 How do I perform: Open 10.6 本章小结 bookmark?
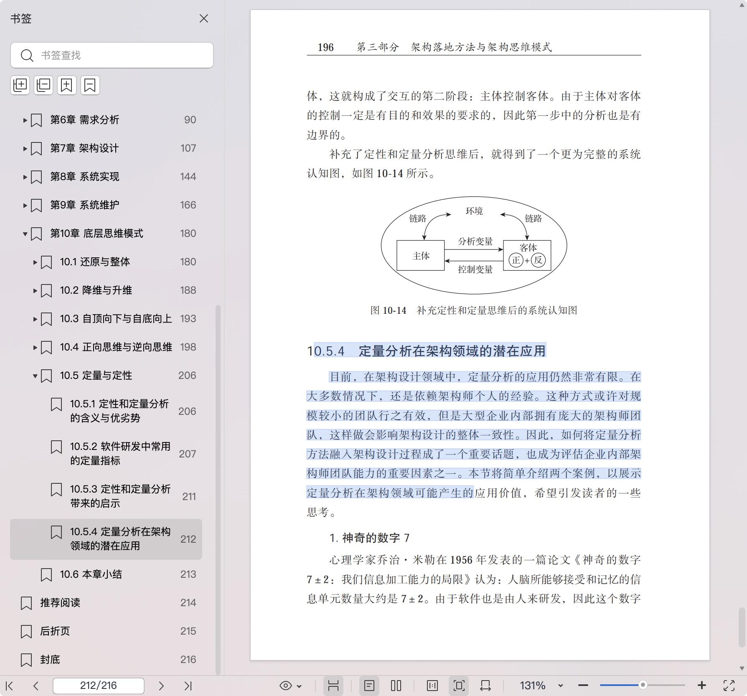pos(91,574)
